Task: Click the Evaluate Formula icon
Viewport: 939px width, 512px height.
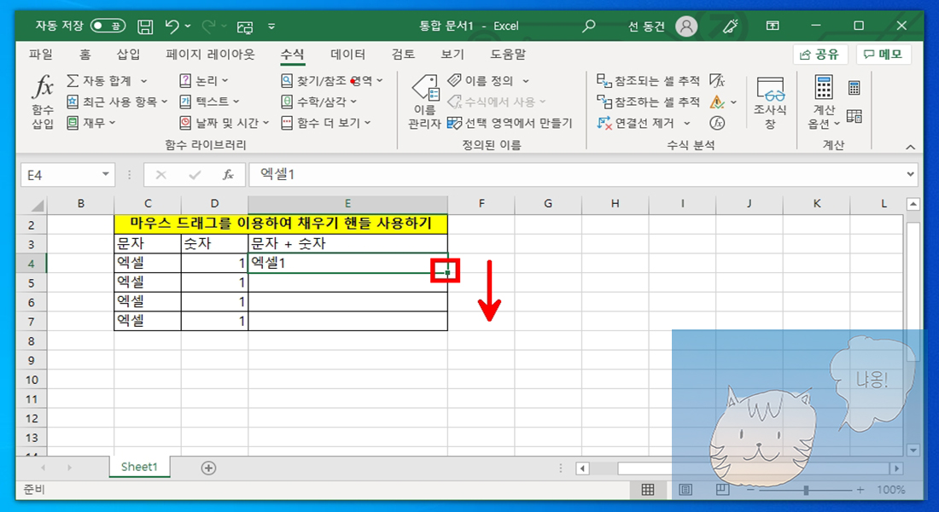Action: (x=717, y=123)
